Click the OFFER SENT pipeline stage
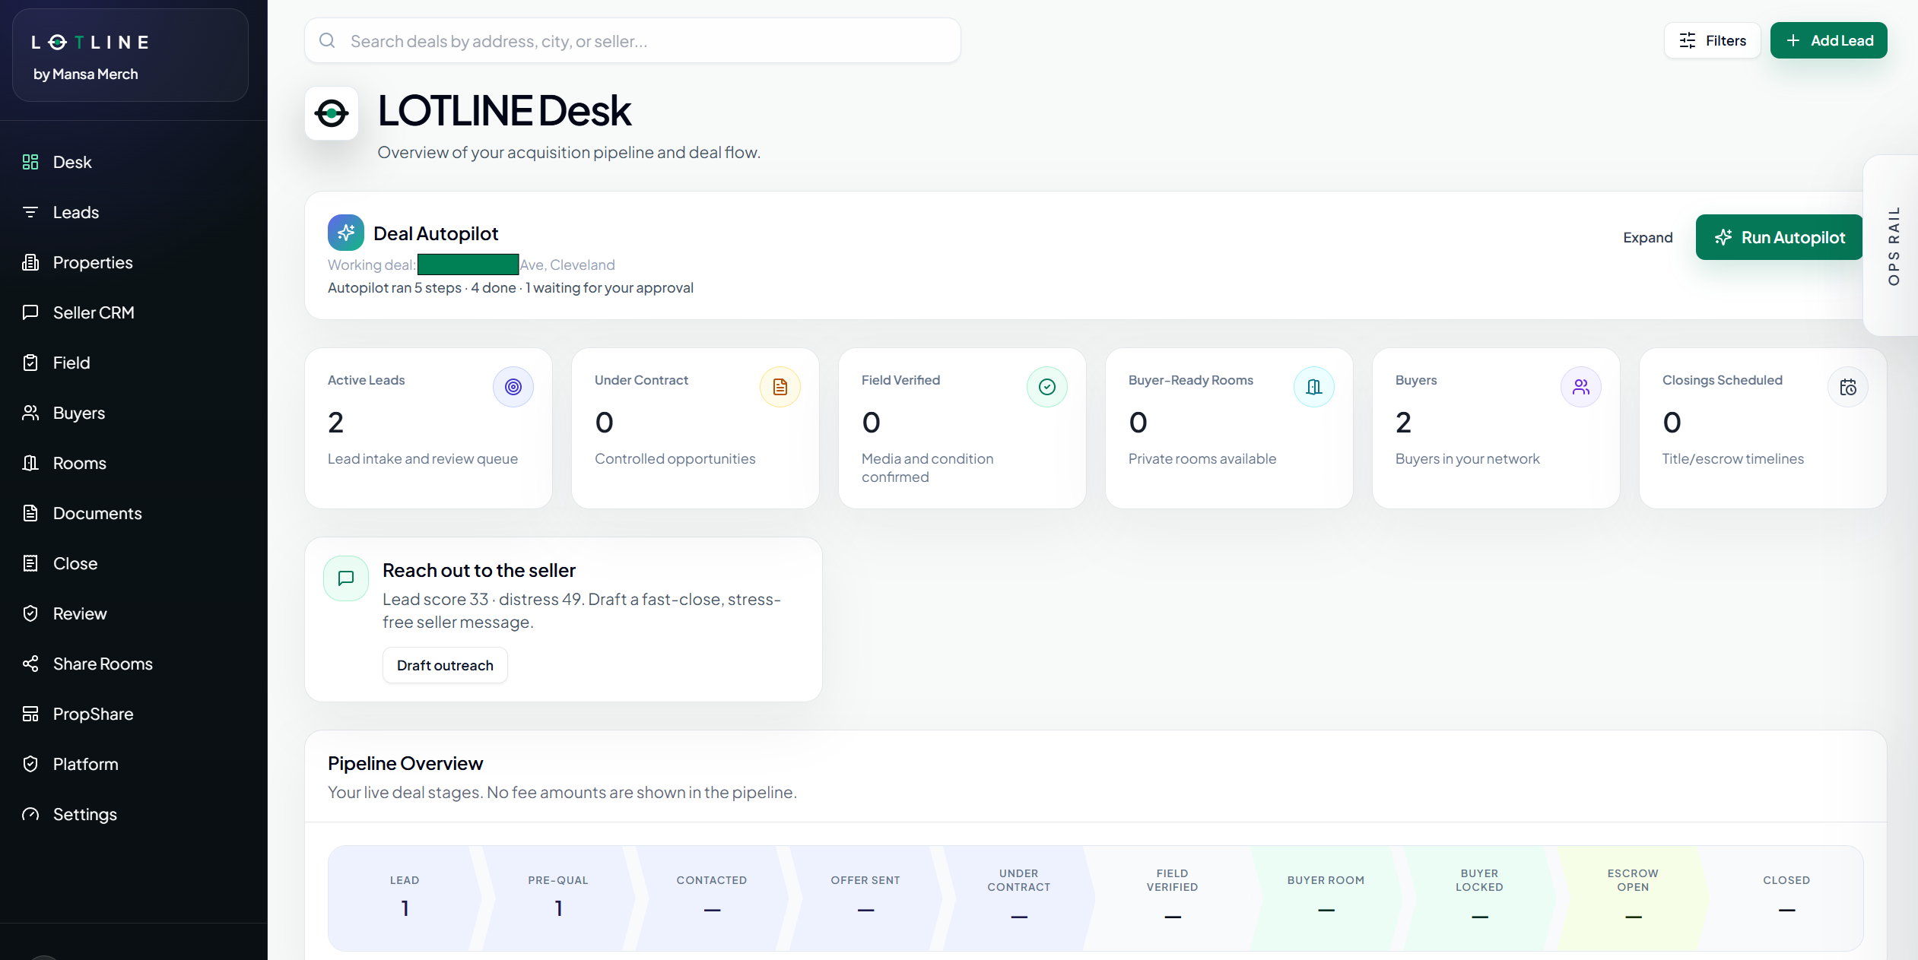 coord(865,898)
